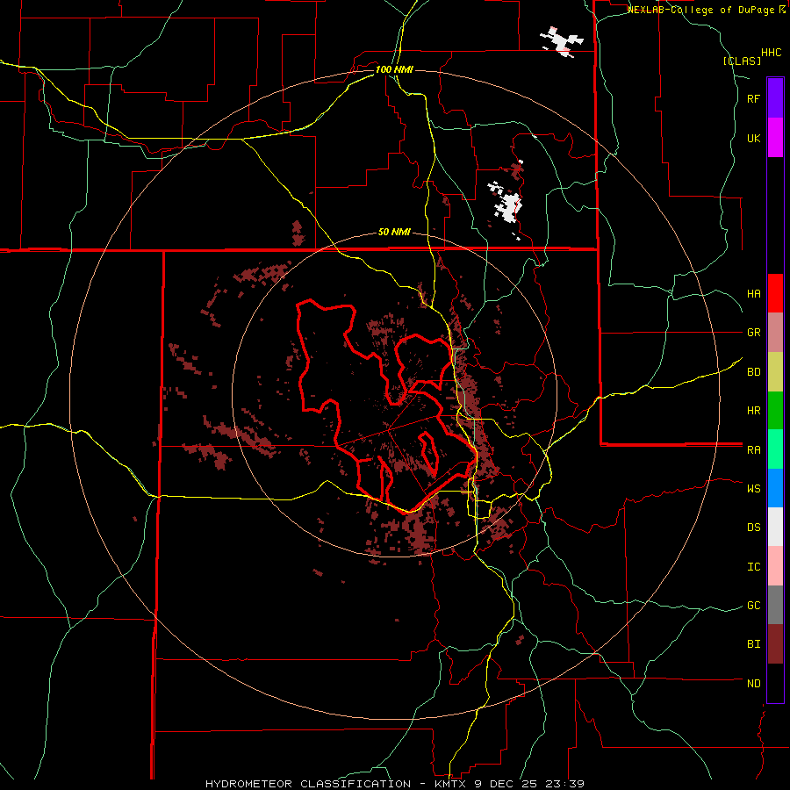This screenshot has width=790, height=790.
Task: Click the UK magenta legend swatch
Action: pos(775,138)
